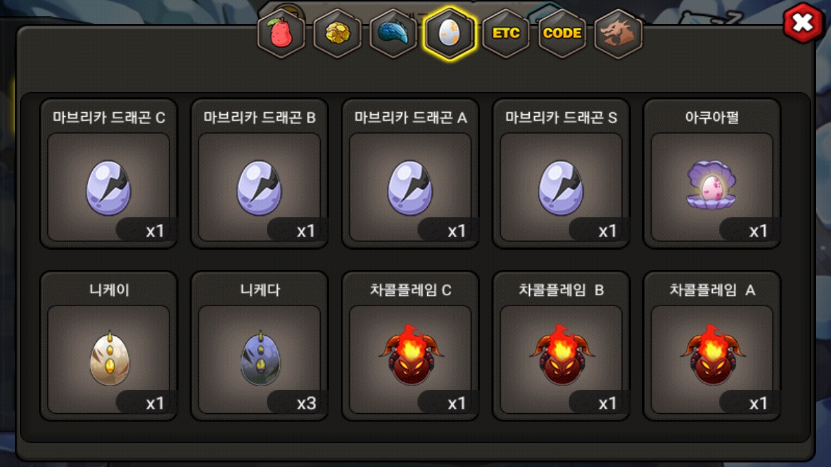Select the 니케이 white spiked egg
Screen dimensions: 831x467
click(108, 346)
